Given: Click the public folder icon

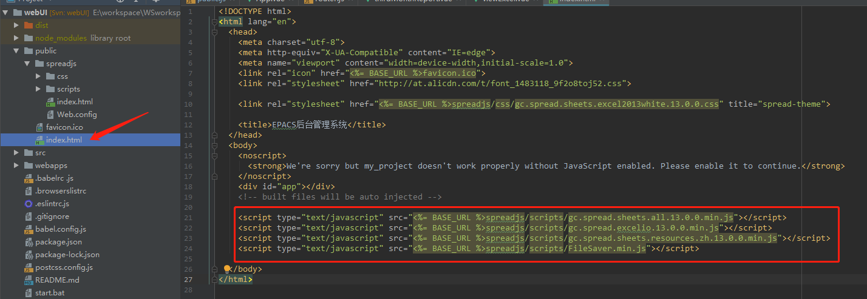Looking at the screenshot, I should [x=29, y=51].
